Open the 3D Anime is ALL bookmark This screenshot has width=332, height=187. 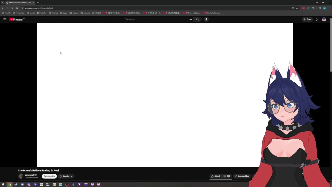191,13
